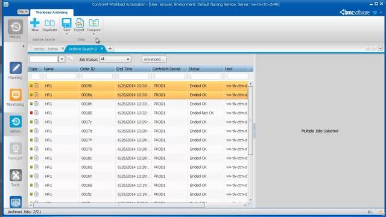Viewport: 386px width, 217px height.
Task: Sort by the Name column header
Action: [x=61, y=69]
